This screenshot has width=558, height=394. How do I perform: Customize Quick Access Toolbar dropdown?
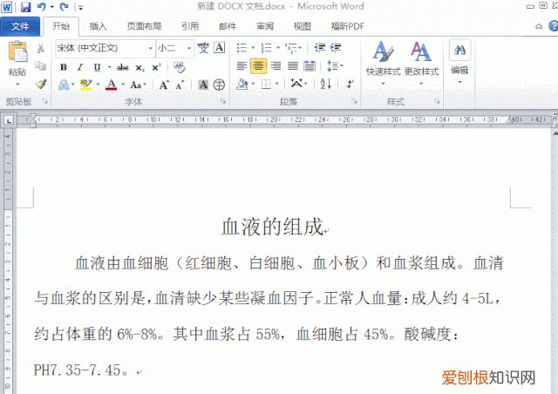(81, 8)
